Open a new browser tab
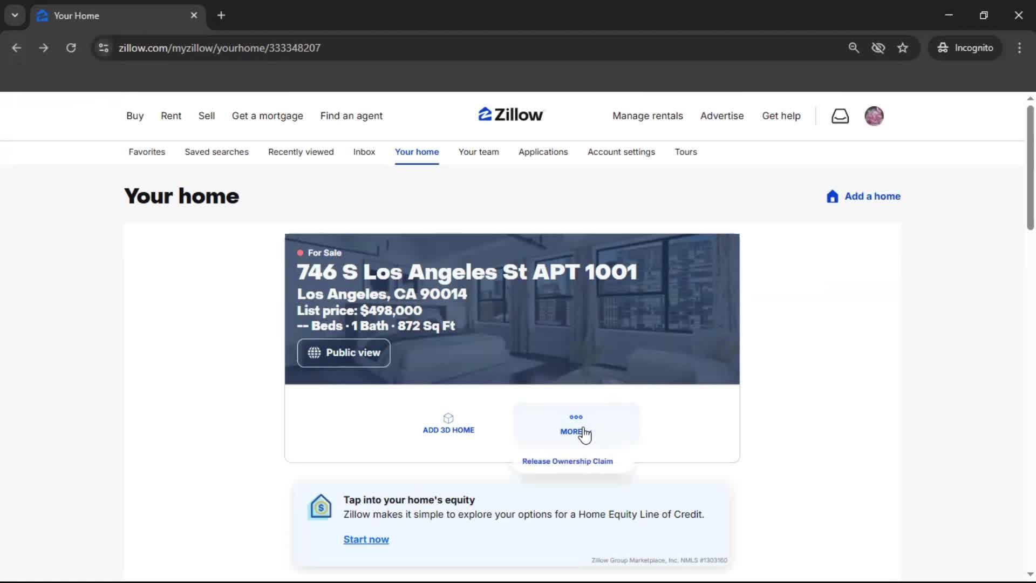1036x583 pixels. click(221, 15)
